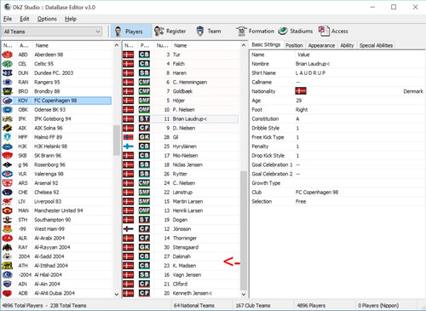This screenshot has height=311, width=426.
Task: Open the Team section
Action: tap(209, 32)
